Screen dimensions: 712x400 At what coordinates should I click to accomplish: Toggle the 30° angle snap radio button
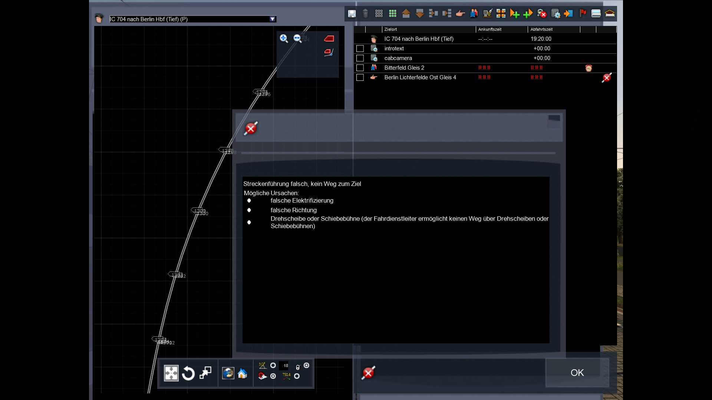tap(273, 366)
